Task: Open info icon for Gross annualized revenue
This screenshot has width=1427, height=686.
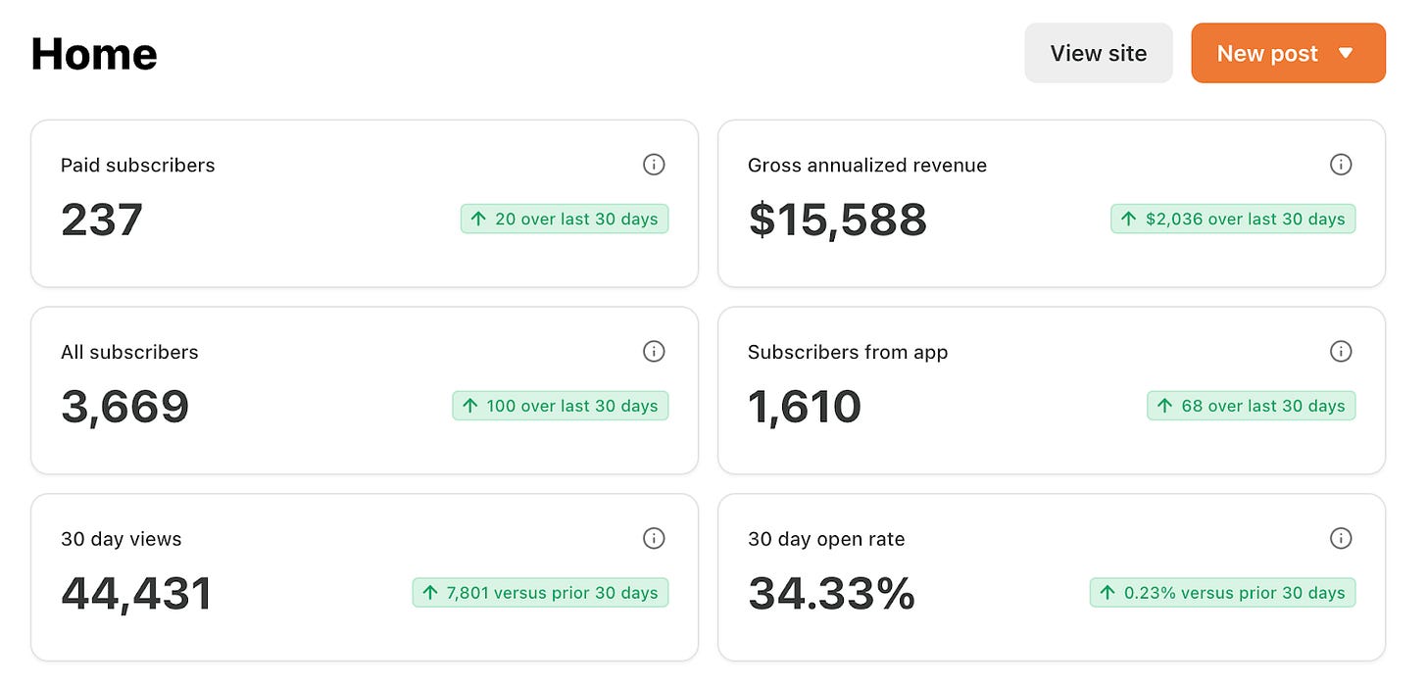Action: pos(1341,165)
